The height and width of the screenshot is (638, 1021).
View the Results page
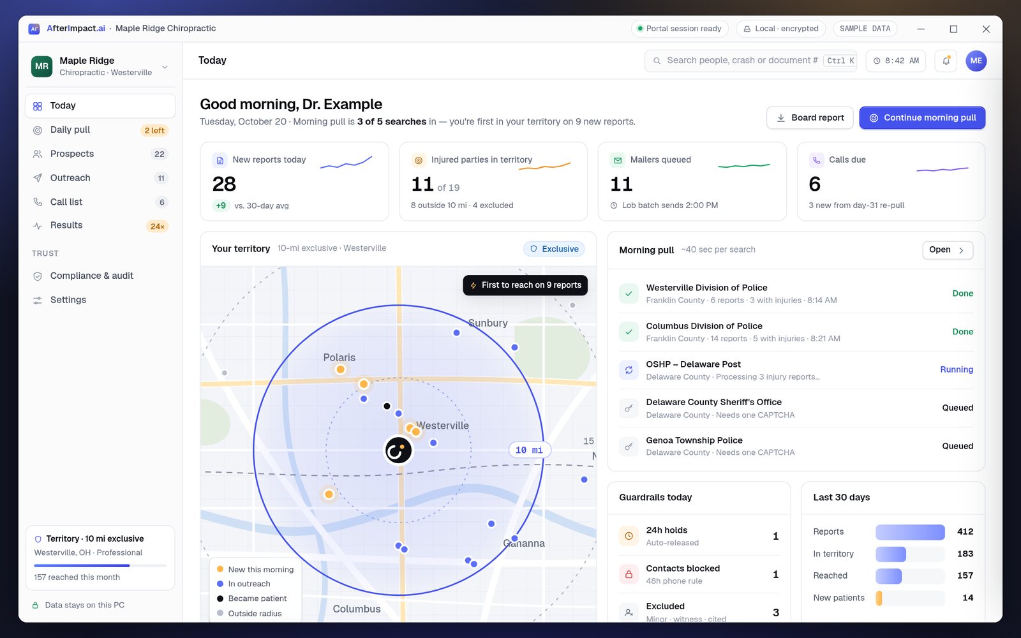[100, 226]
